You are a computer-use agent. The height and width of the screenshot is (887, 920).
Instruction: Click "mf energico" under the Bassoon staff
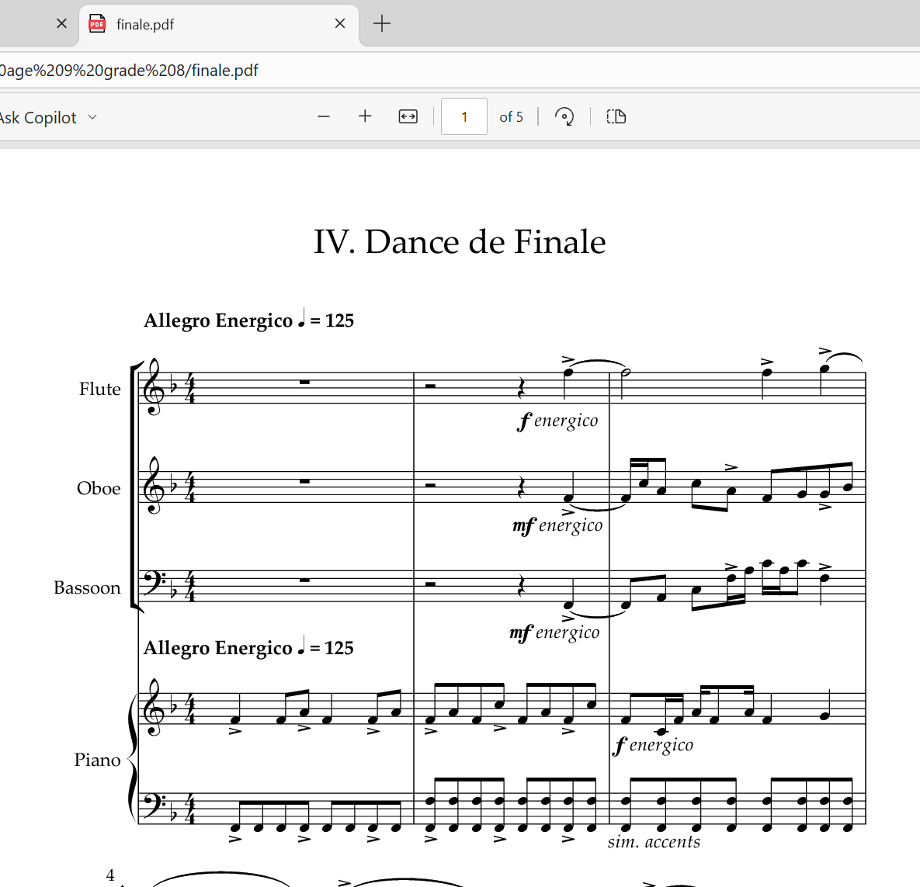pyautogui.click(x=554, y=632)
